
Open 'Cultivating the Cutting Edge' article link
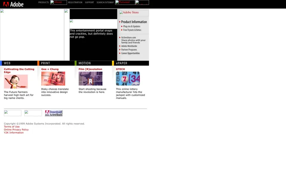click(19, 70)
